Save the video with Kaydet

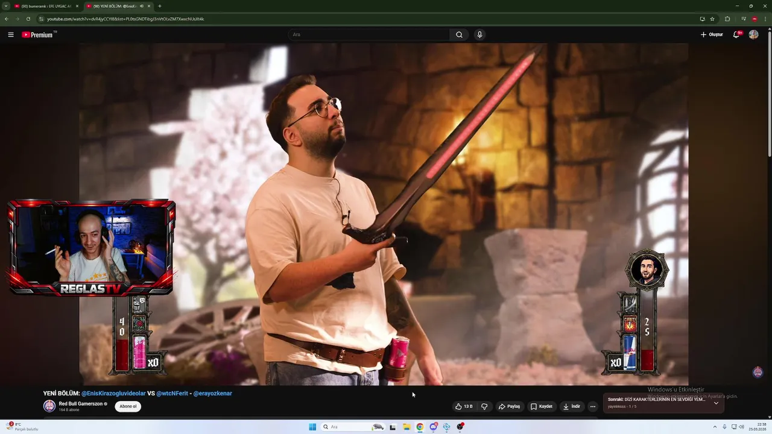point(541,406)
